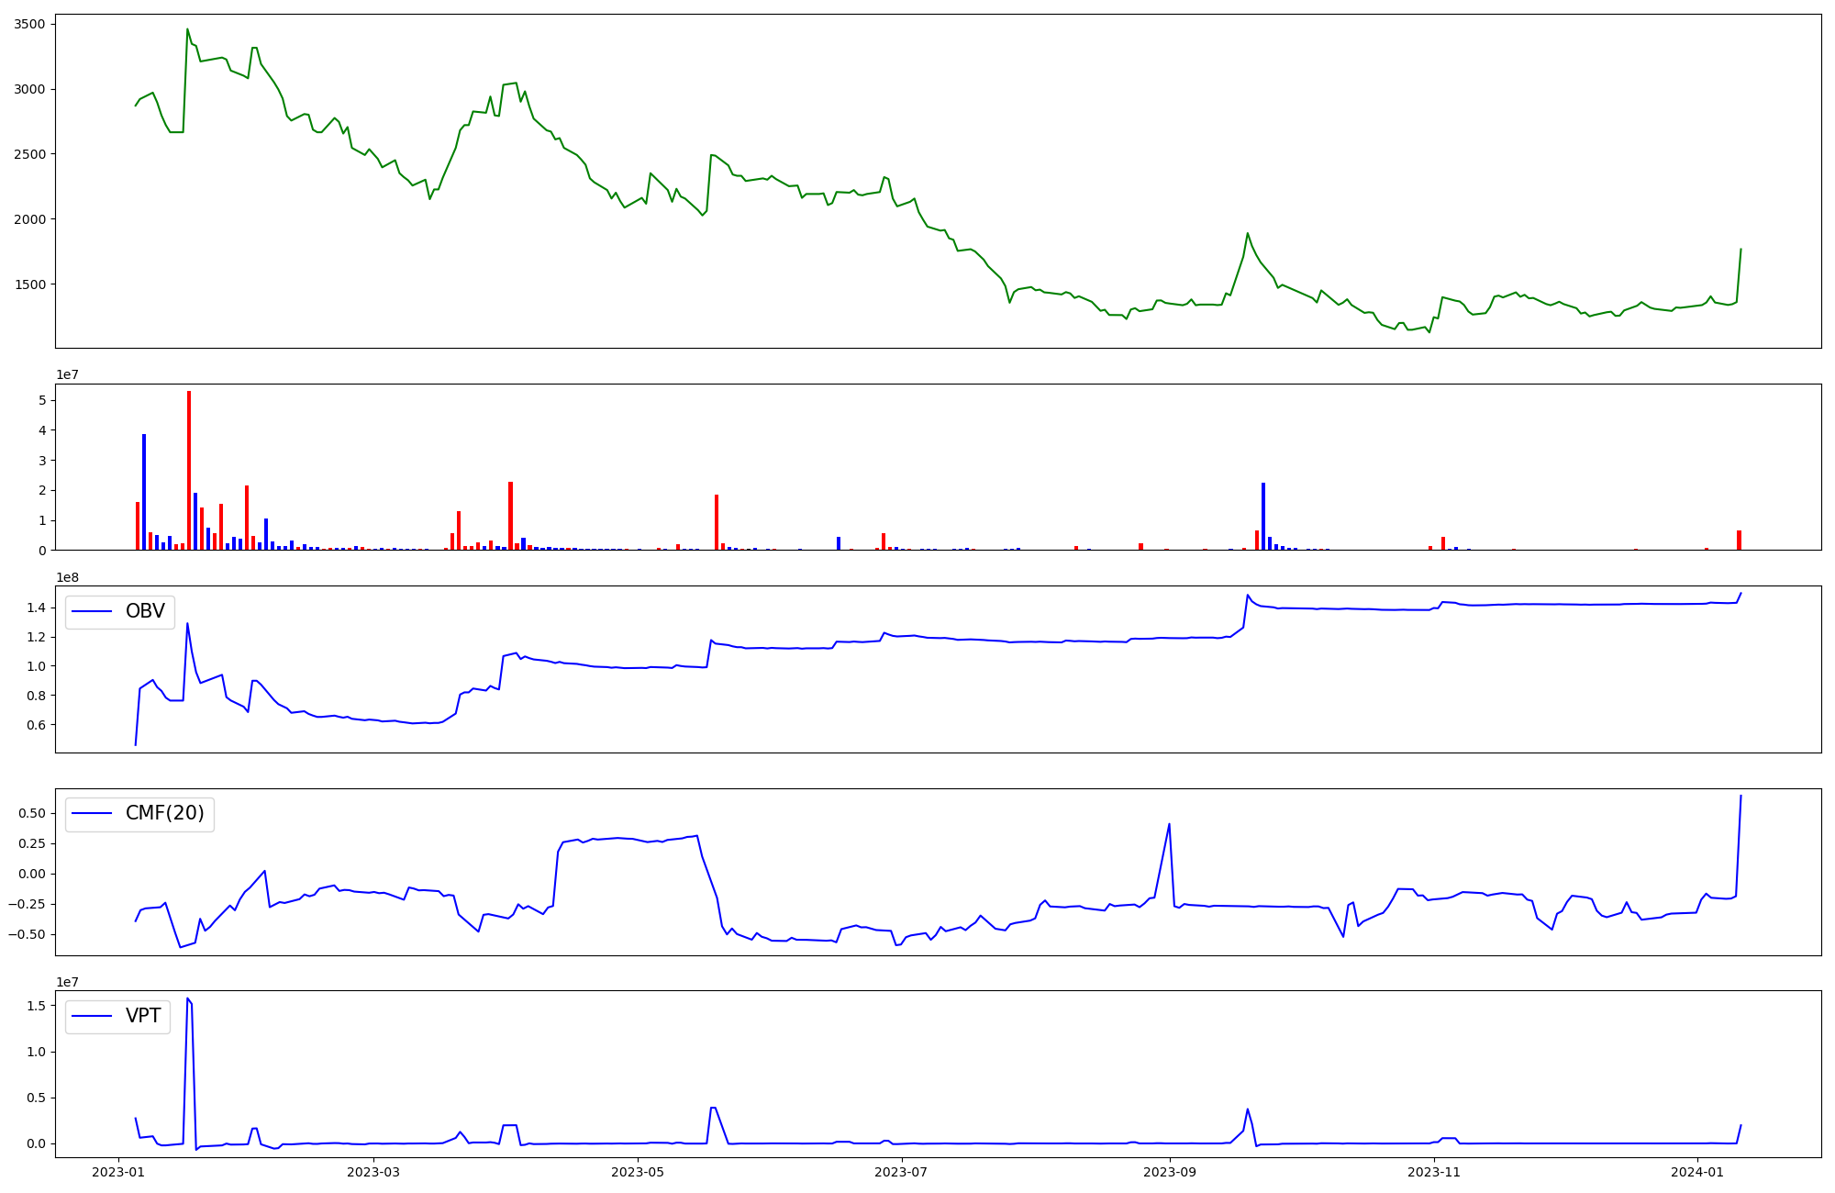Click the 2023-09 date label
1835x1193 pixels.
(x=1171, y=1172)
